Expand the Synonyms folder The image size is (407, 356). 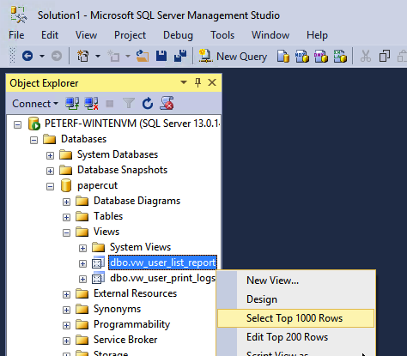pyautogui.click(x=66, y=310)
